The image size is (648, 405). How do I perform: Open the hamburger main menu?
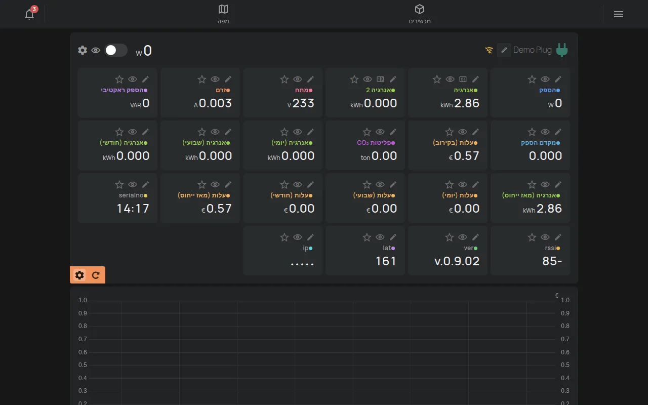618,14
